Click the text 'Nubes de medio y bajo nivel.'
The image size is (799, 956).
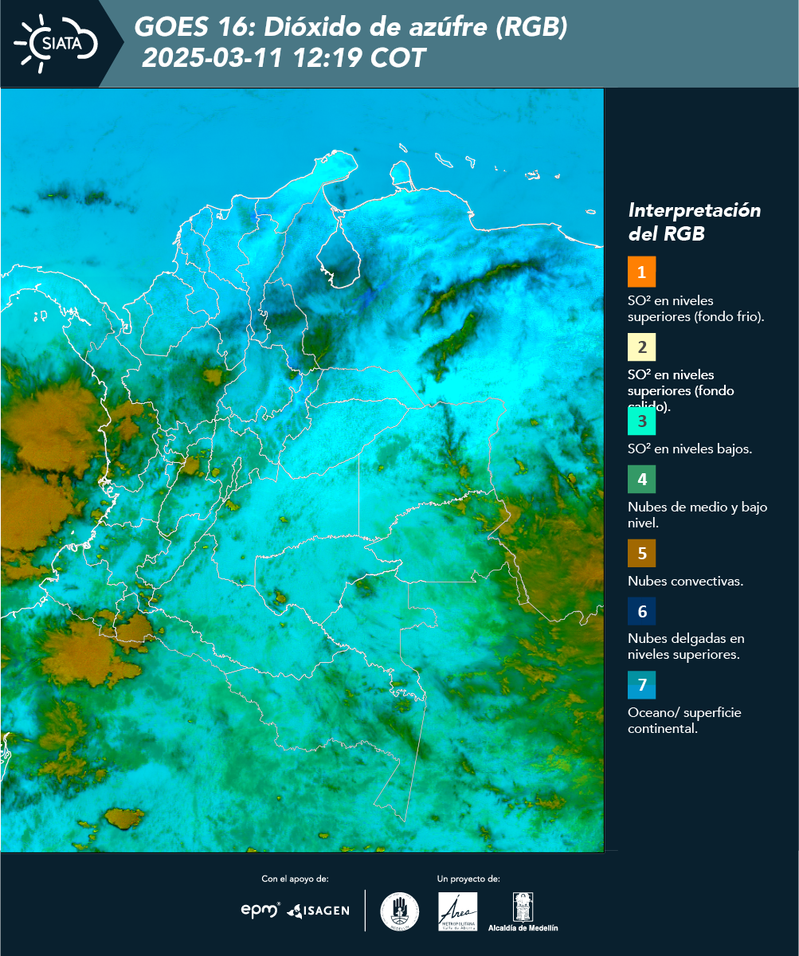[698, 515]
